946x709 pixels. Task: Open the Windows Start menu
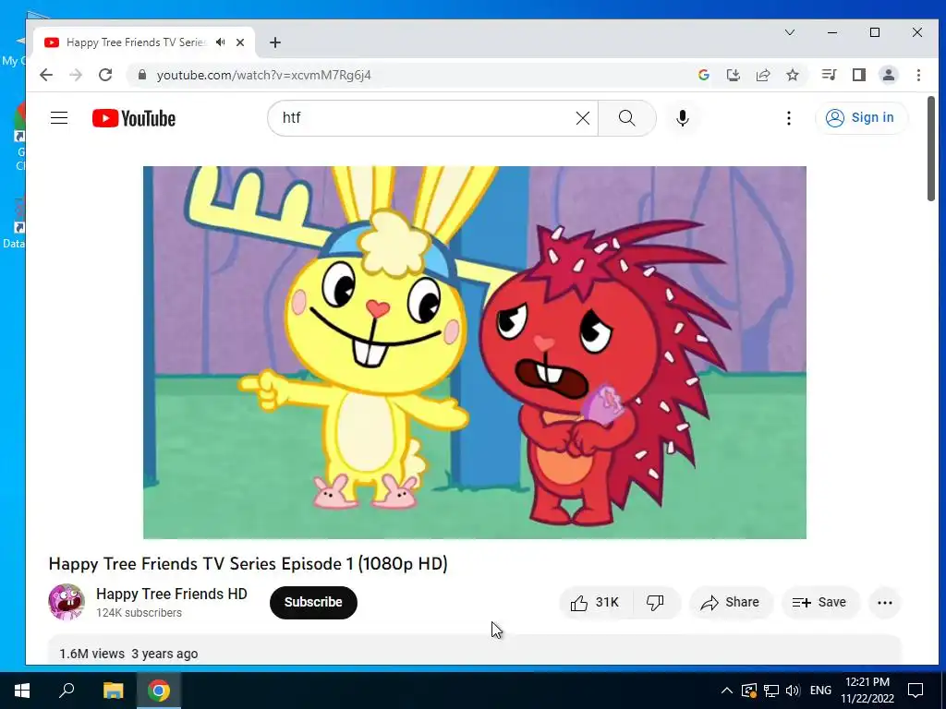pyautogui.click(x=22, y=691)
